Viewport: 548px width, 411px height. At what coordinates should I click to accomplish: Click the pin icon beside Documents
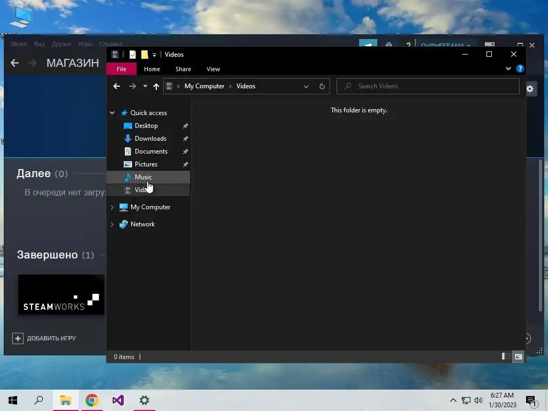[186, 151]
